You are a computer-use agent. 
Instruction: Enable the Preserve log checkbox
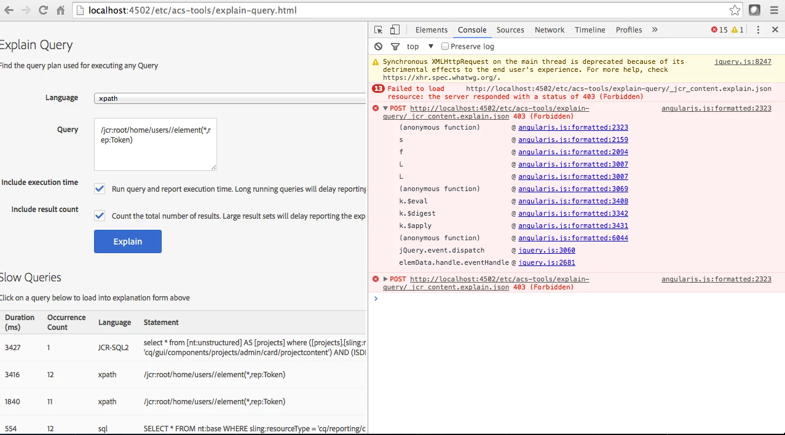pos(445,46)
